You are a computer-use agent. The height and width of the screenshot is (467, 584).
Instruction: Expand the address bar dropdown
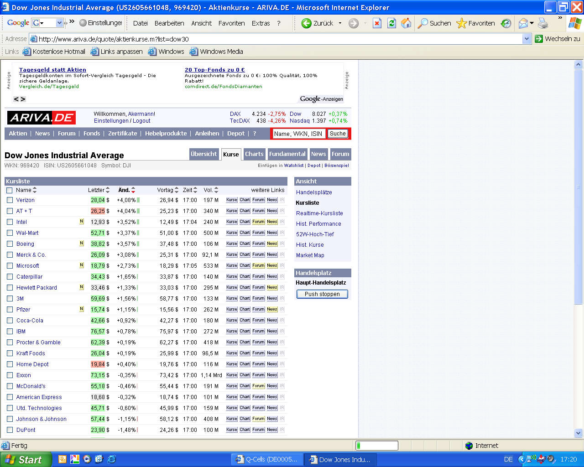tap(527, 39)
